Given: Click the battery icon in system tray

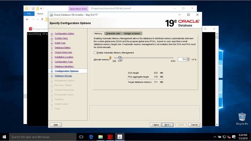Looking at the screenshot, I should (220, 137).
